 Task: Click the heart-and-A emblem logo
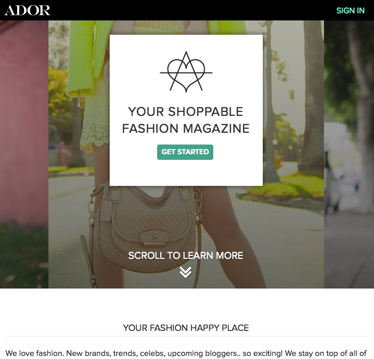186,71
